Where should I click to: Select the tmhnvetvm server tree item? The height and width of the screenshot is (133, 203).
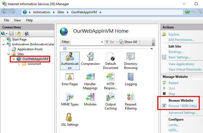(33, 44)
